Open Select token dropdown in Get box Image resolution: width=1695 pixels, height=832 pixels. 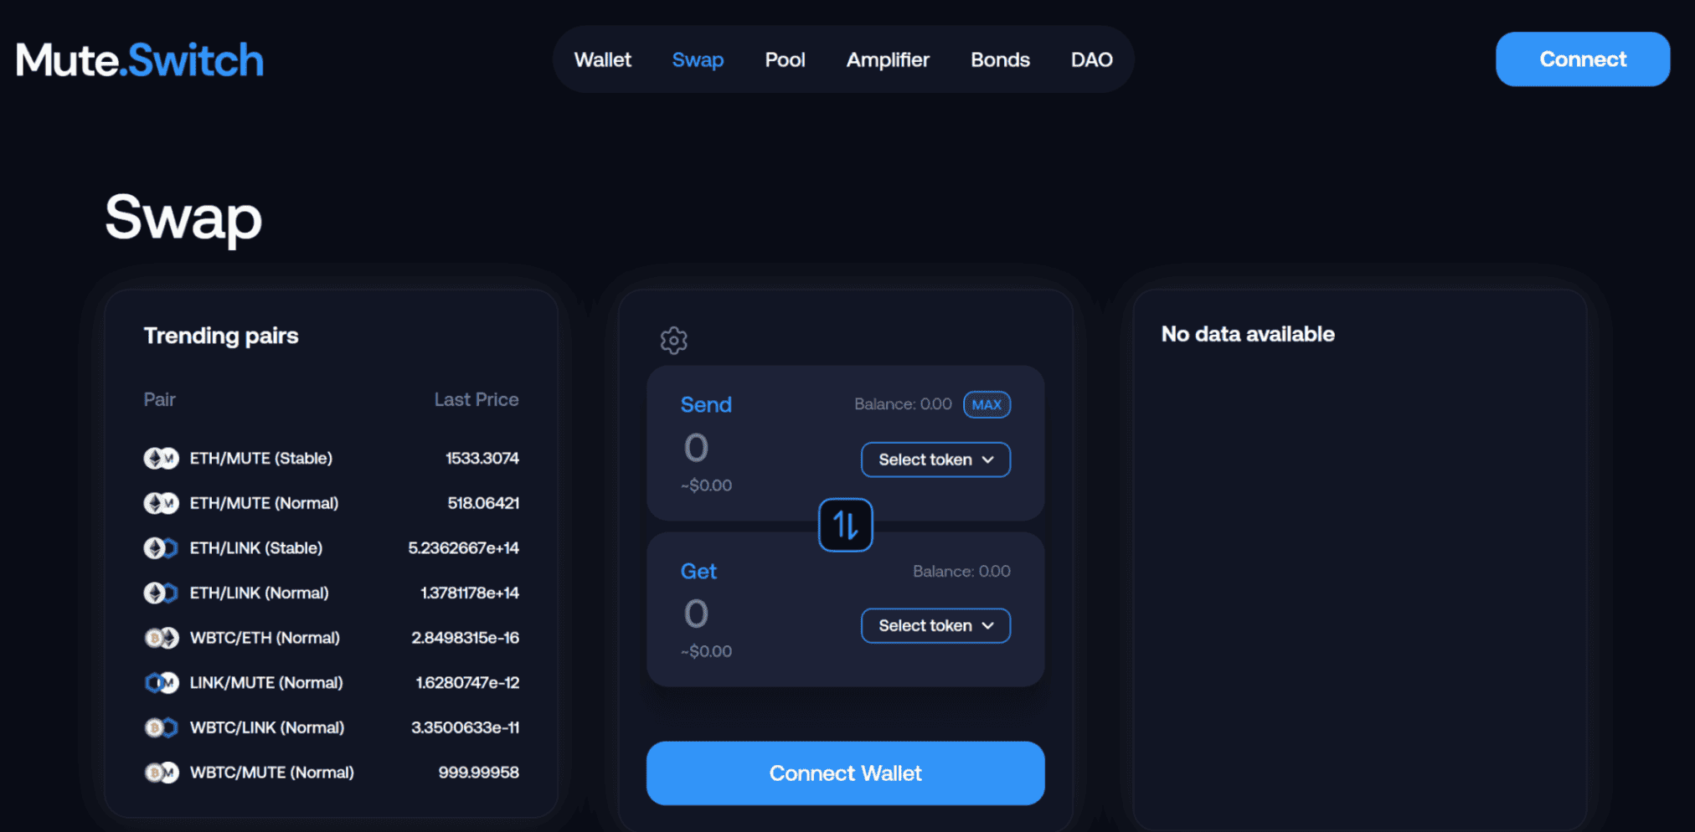tap(935, 625)
